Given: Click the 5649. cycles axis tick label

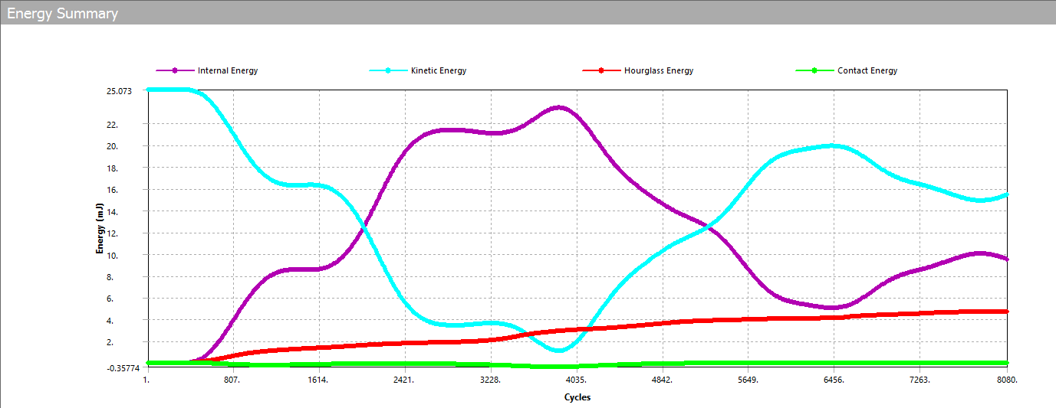Looking at the screenshot, I should 748,380.
